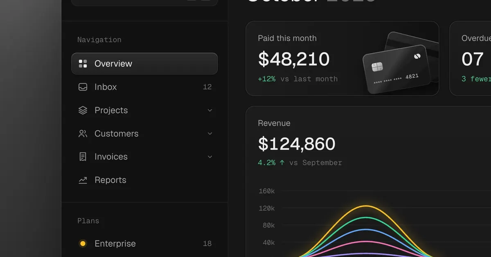Click the 80k axis label

click(268, 225)
